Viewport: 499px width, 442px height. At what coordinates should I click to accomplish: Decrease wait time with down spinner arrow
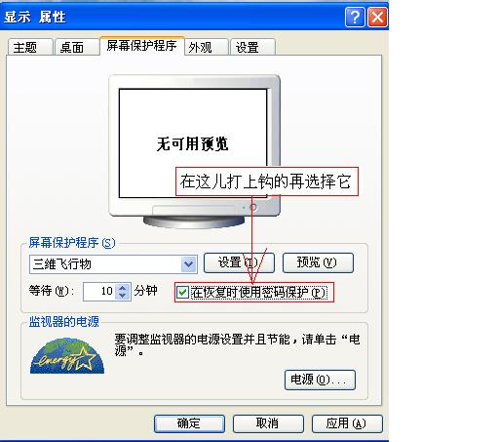[x=123, y=296]
